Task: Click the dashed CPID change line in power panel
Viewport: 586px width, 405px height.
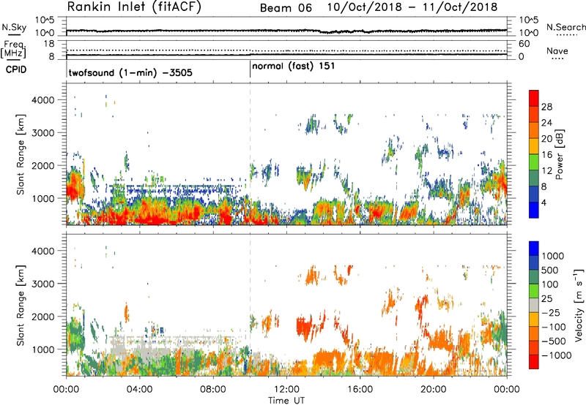Action: 250,154
